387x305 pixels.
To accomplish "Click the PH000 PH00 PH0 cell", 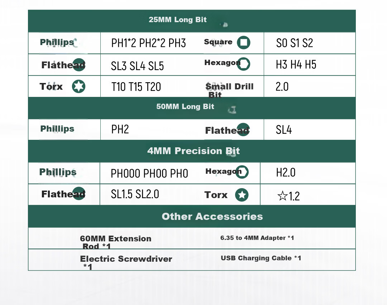I will (x=149, y=173).
